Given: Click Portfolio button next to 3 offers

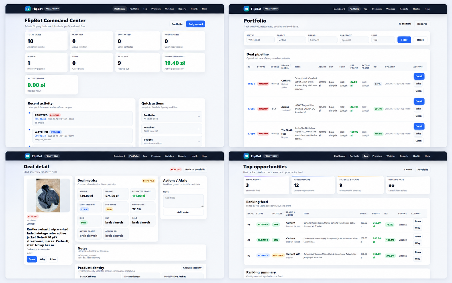Looking at the screenshot, I should pos(423,169).
